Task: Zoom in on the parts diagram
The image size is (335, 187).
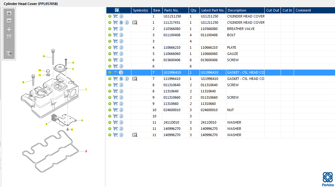Action: click(x=9, y=13)
